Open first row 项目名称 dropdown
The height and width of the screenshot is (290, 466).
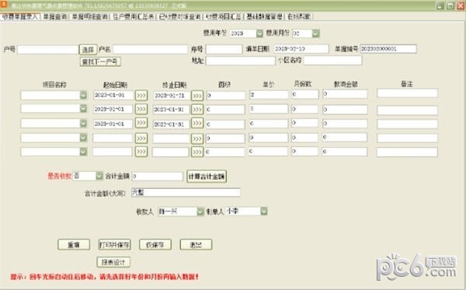pyautogui.click(x=84, y=95)
